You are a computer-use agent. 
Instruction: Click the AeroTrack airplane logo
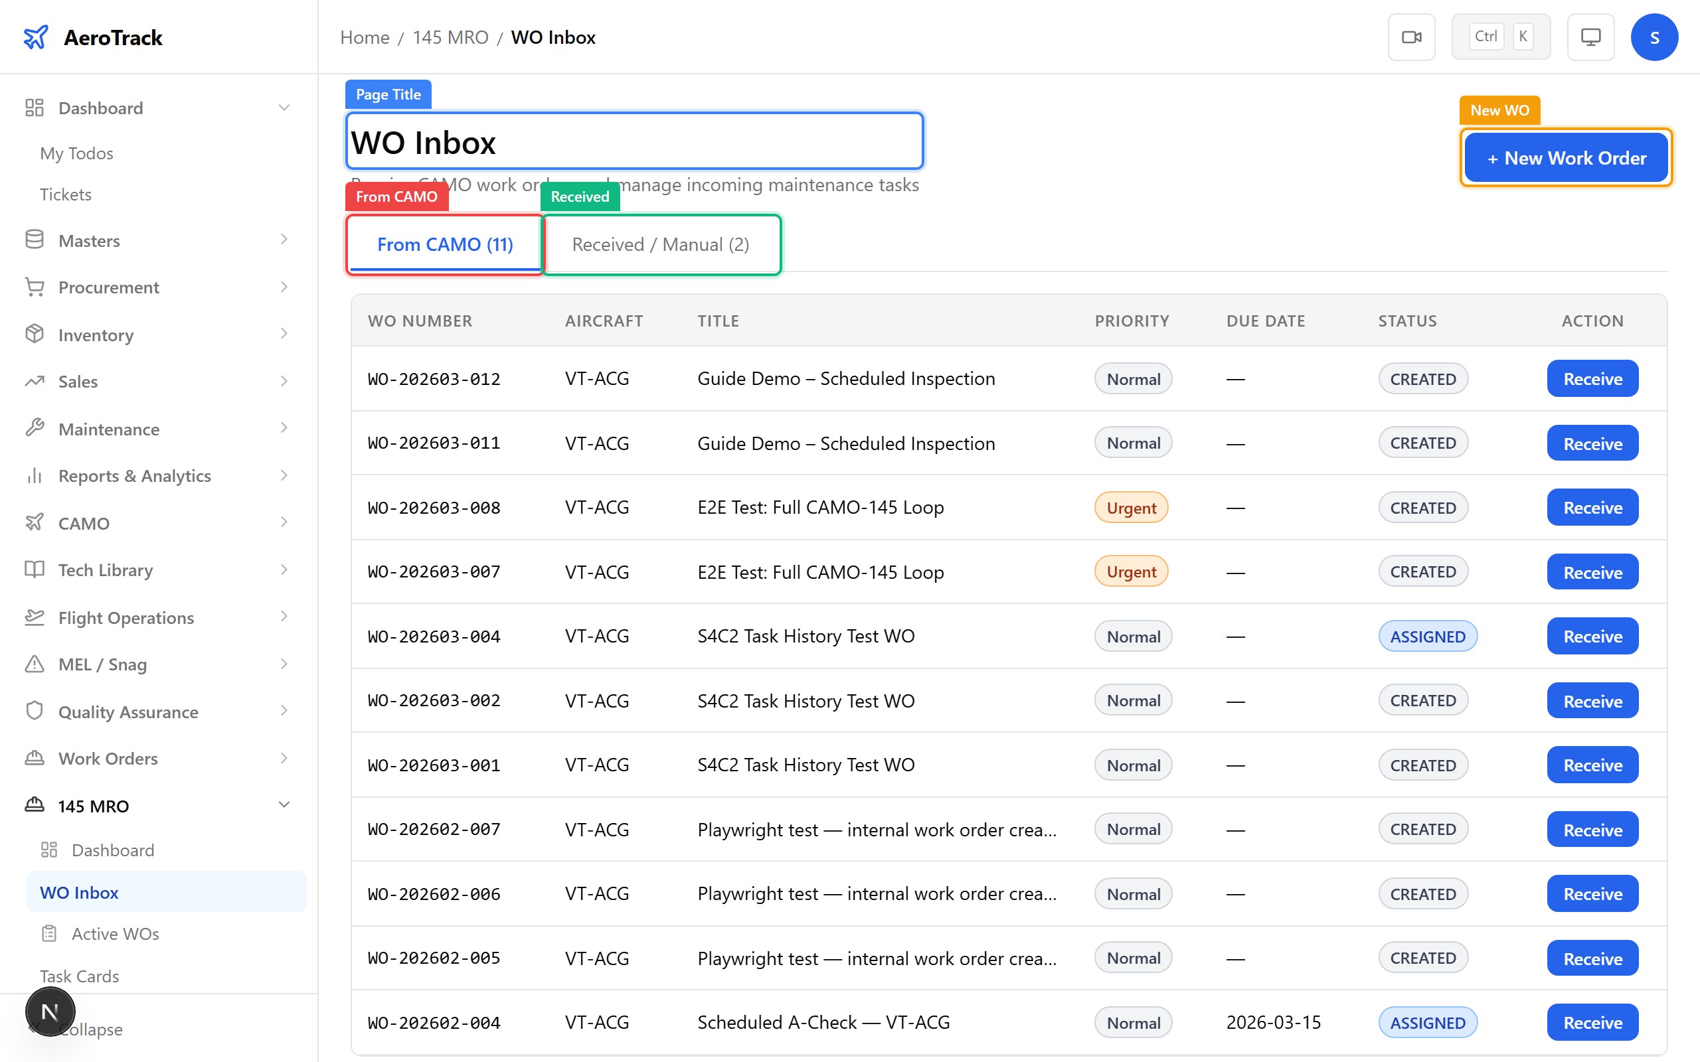(x=37, y=37)
